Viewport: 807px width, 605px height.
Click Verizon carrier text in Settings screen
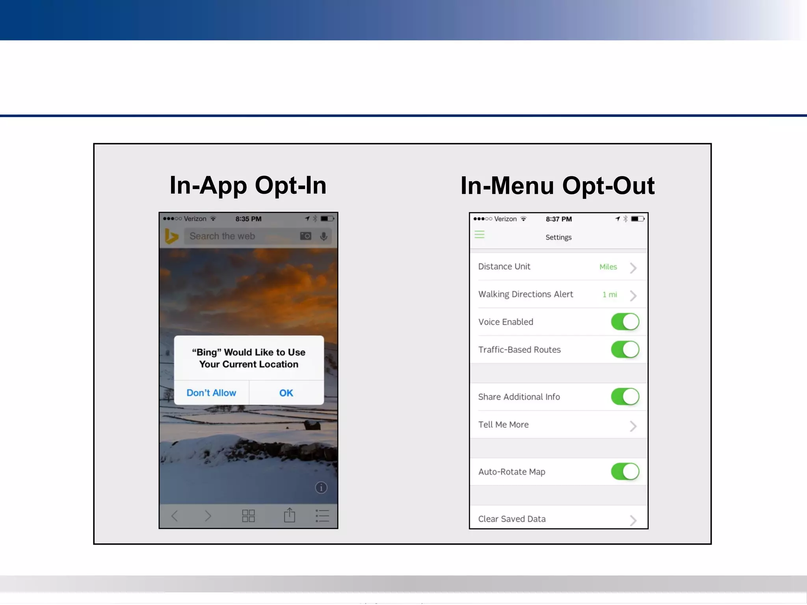pos(505,219)
